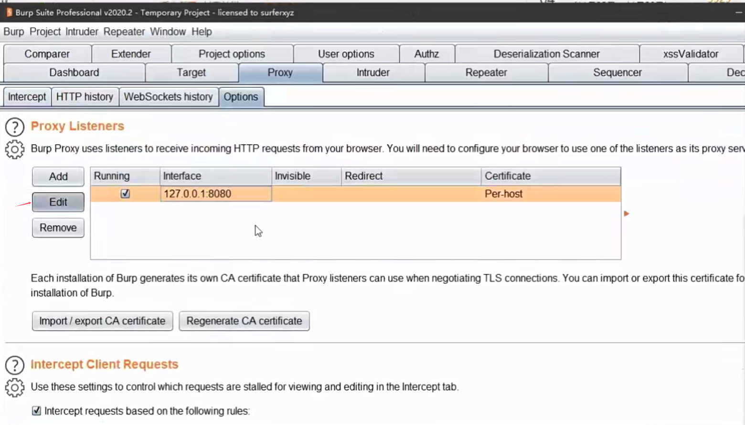Switch to the Comparer tab

coord(47,54)
